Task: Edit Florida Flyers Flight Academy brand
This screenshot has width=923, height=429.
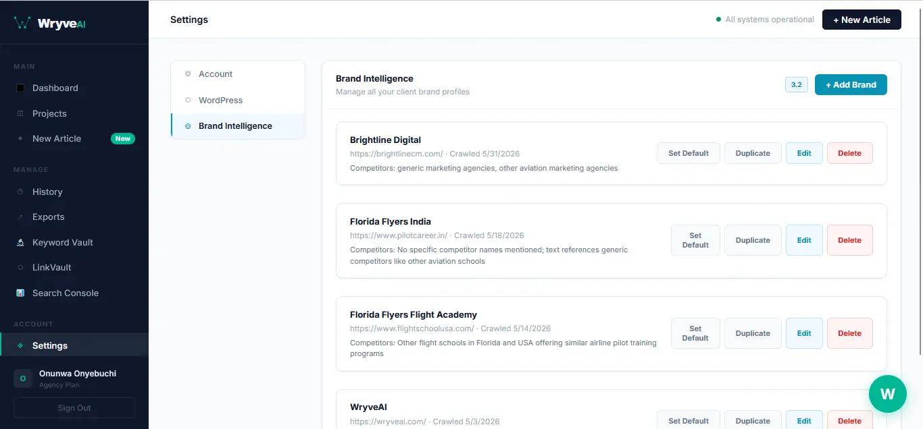Action: 804,333
